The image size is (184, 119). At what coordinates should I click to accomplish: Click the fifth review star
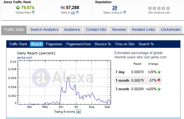coord(168,8)
